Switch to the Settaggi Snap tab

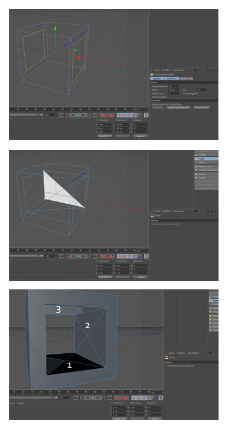pos(186,78)
